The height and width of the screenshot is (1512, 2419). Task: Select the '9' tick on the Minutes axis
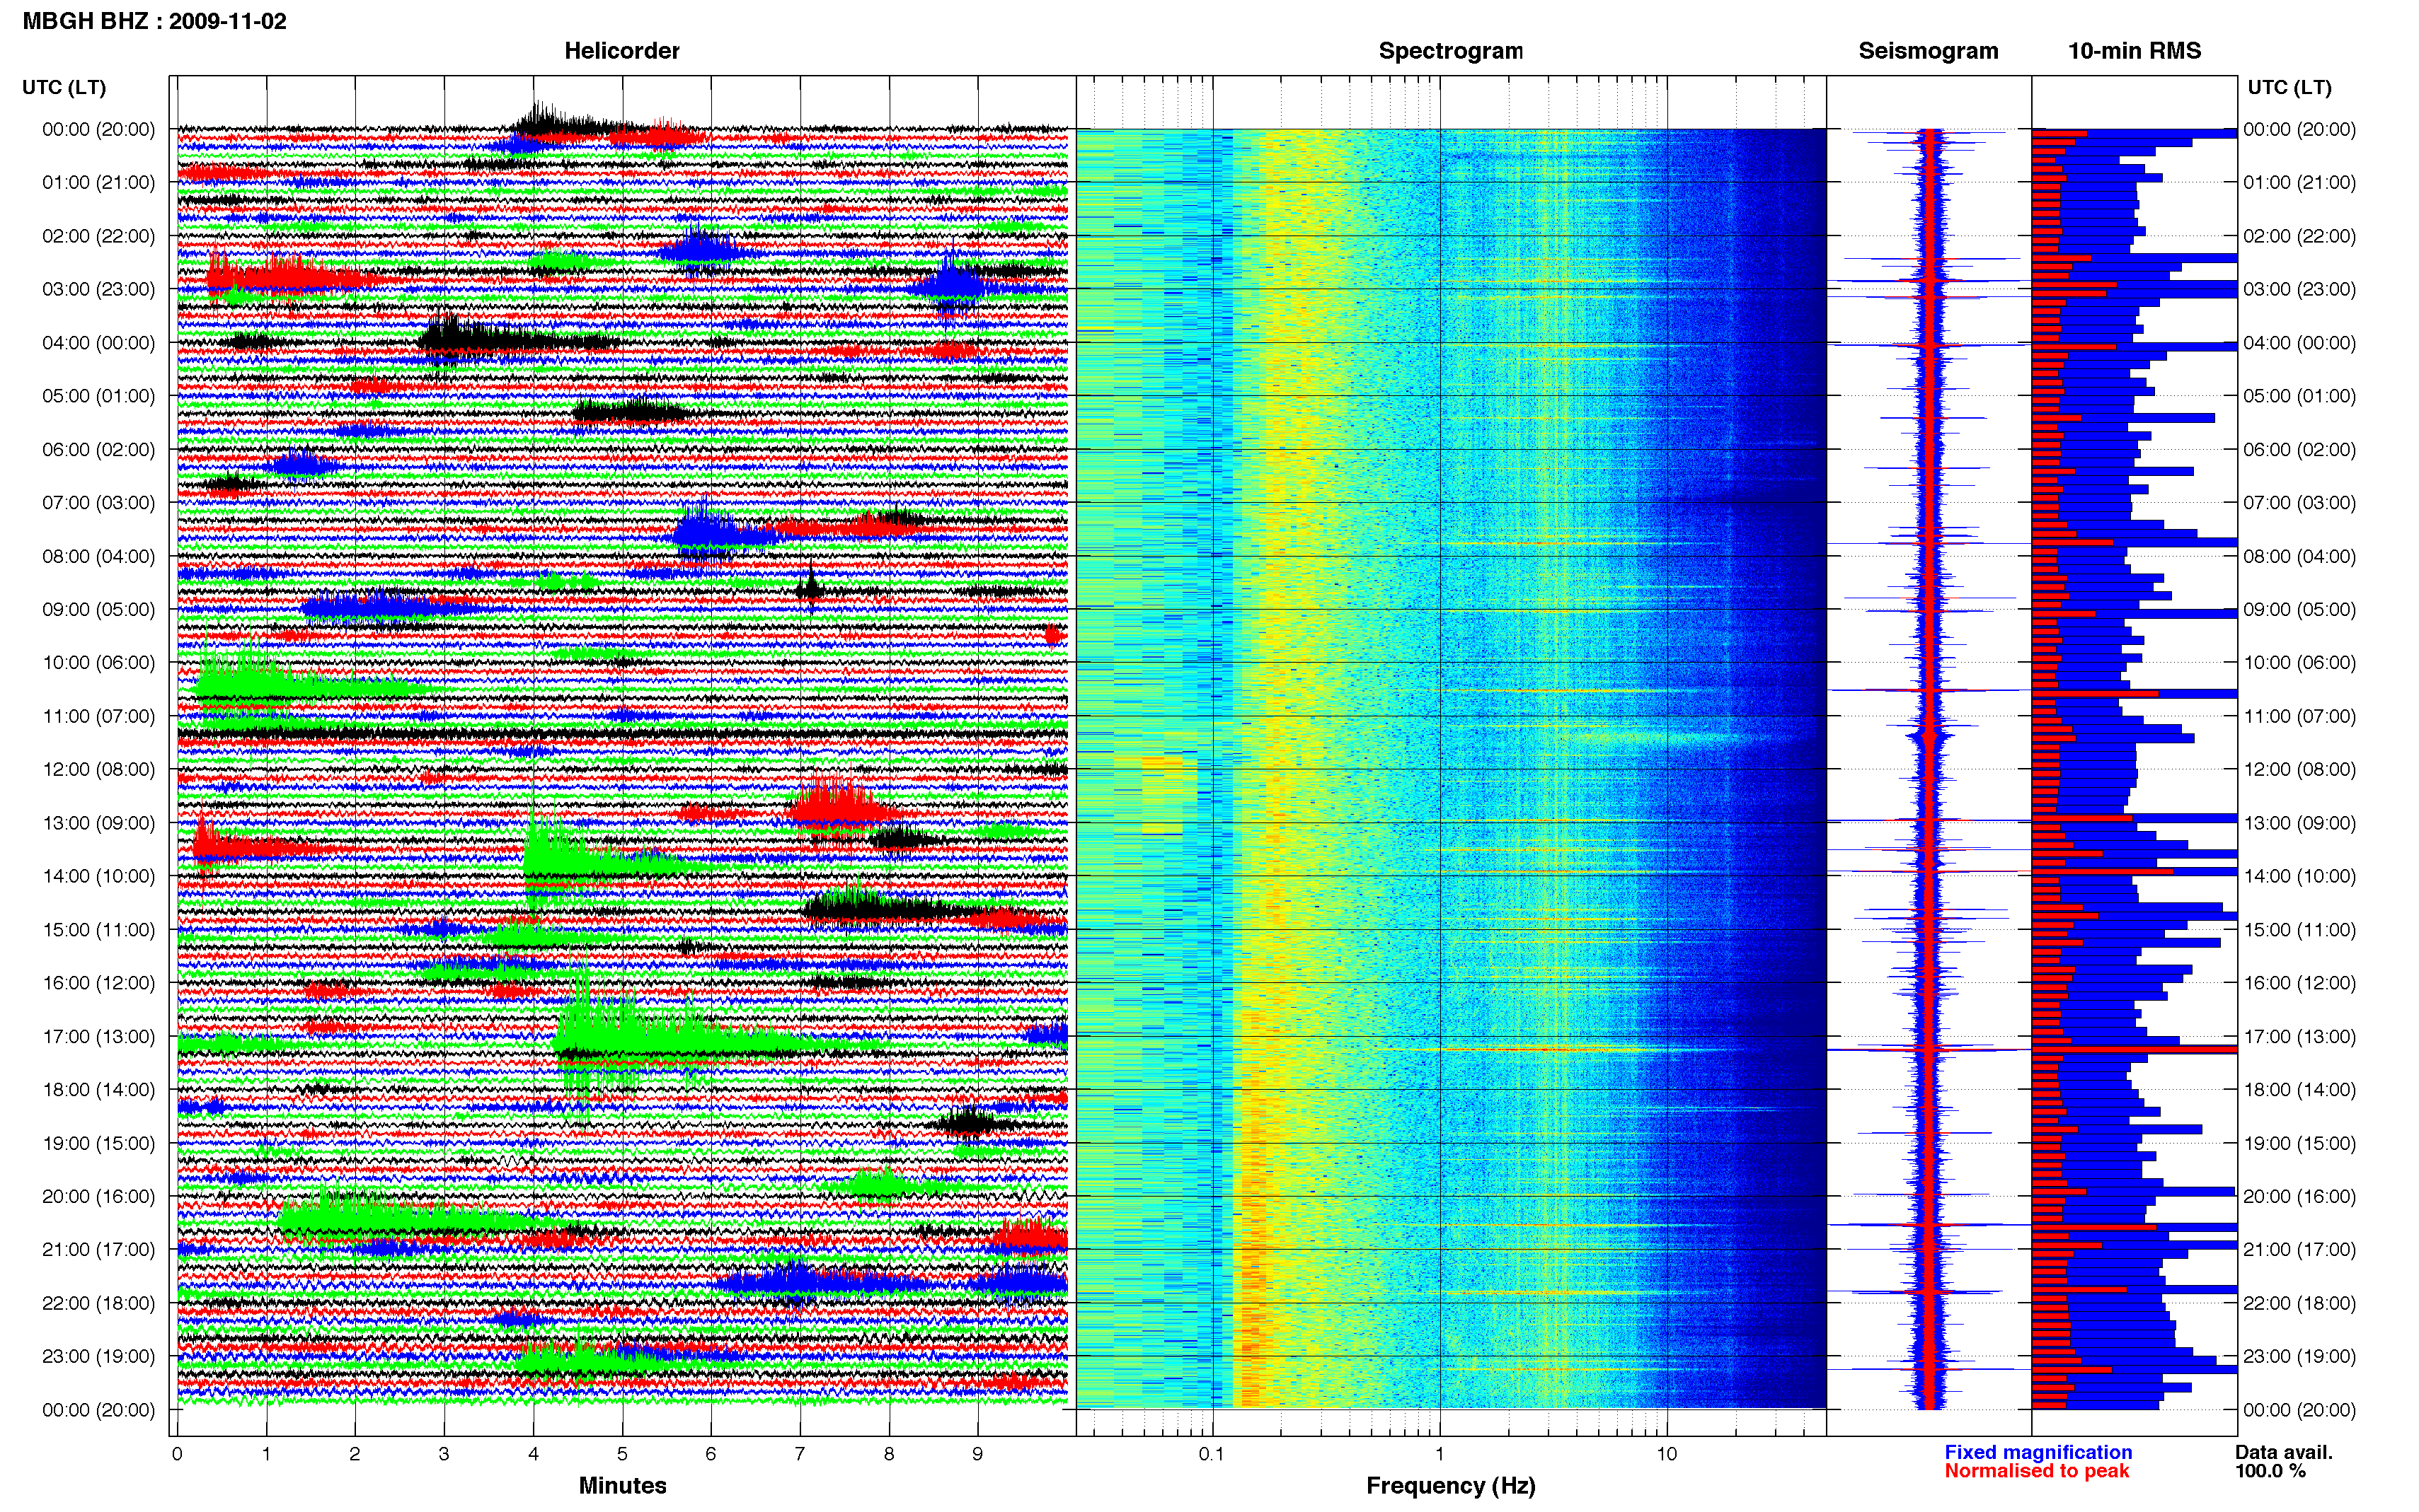click(977, 1454)
